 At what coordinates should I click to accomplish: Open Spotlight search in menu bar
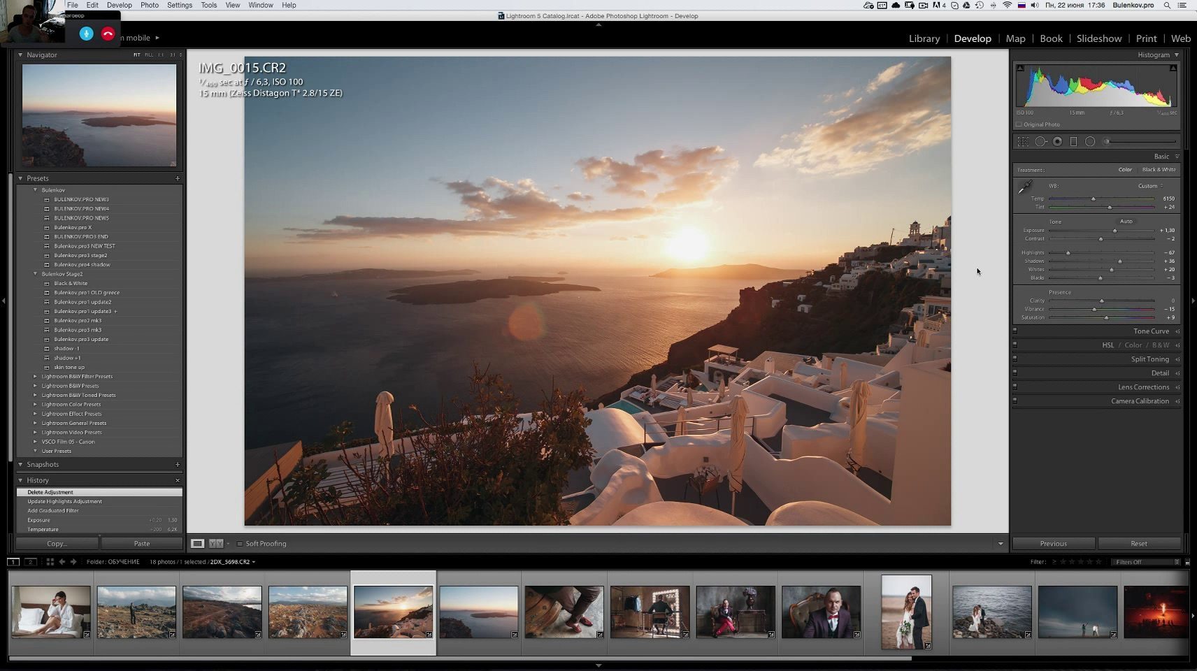click(x=1167, y=5)
